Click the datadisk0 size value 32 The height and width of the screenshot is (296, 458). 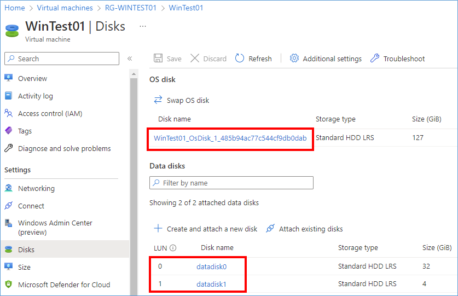426,266
